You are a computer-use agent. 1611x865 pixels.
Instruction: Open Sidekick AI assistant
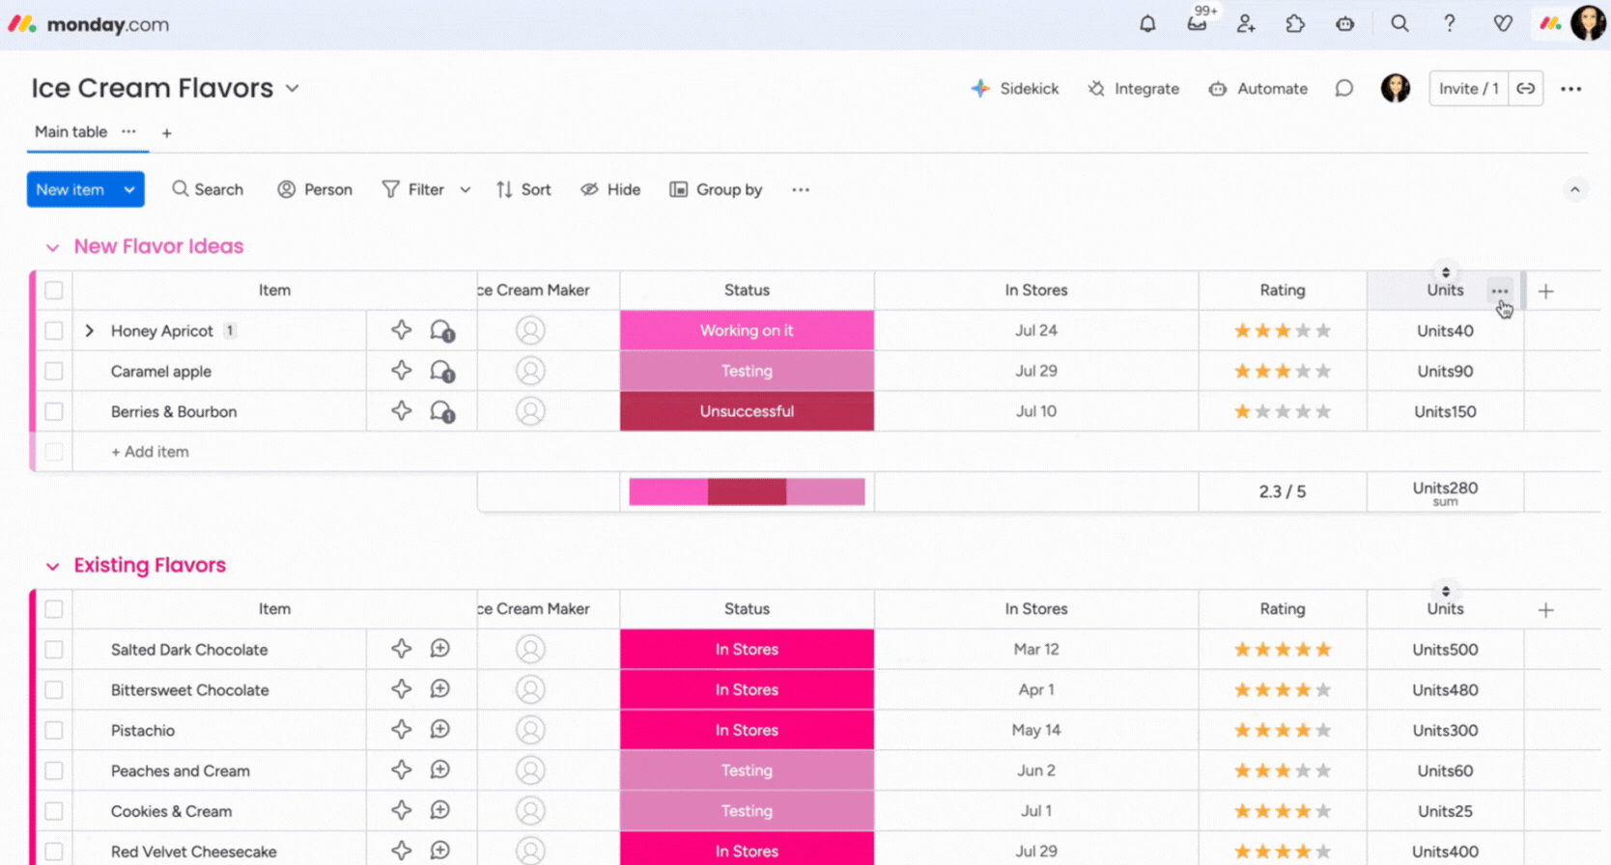click(1015, 89)
